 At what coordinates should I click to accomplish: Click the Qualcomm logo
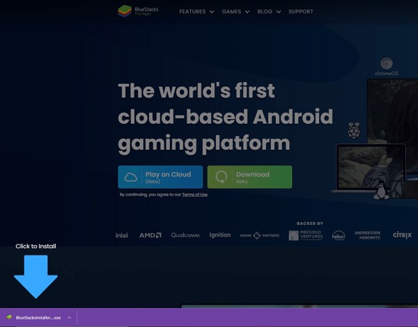(x=185, y=235)
